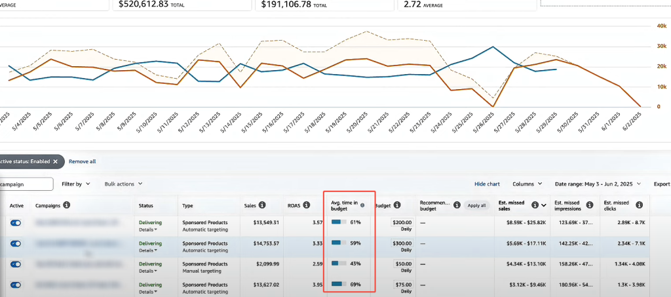Image resolution: width=671 pixels, height=297 pixels.
Task: Remove the Active status: Enabled filter chip
Action: (56, 161)
